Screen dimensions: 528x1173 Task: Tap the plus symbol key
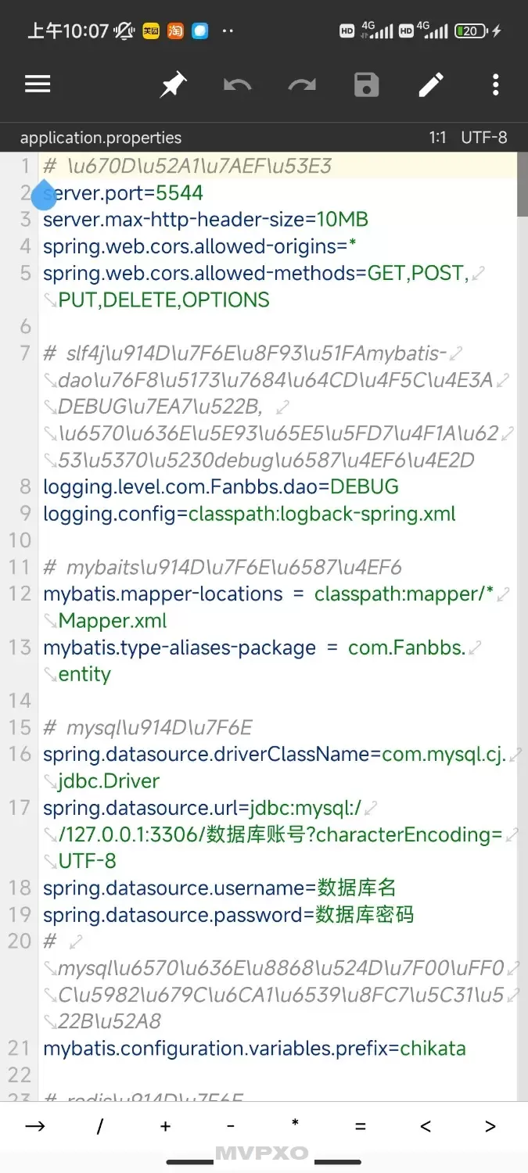[x=165, y=1126]
